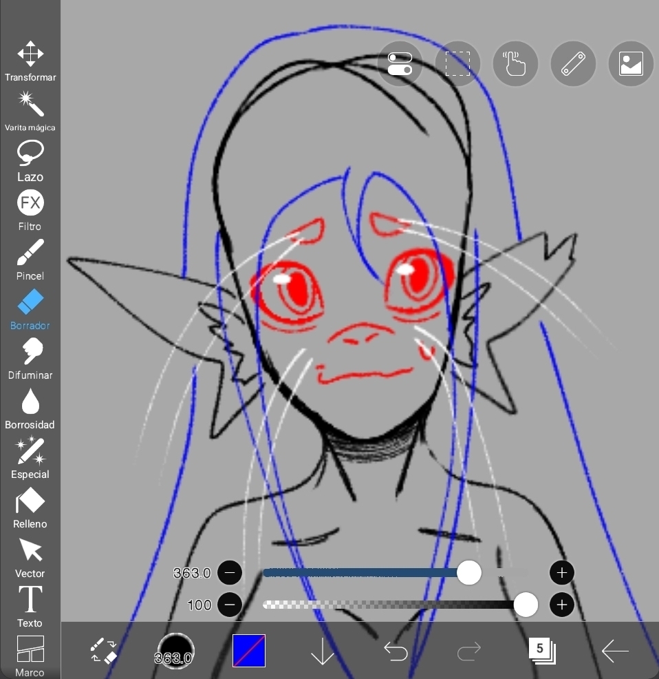Toggle the view settings switch button
Viewport: 659px width, 679px height.
[400, 64]
